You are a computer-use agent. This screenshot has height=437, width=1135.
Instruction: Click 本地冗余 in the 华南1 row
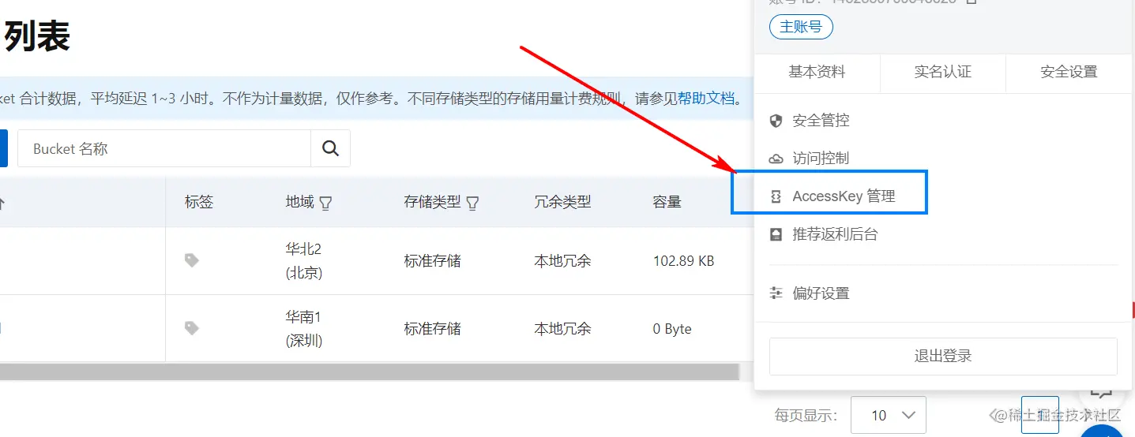point(562,329)
